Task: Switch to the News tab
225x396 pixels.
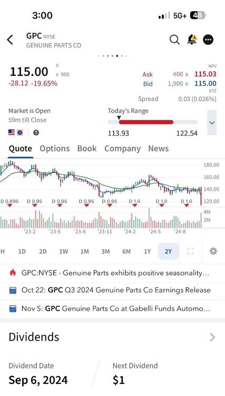Action: [x=158, y=148]
